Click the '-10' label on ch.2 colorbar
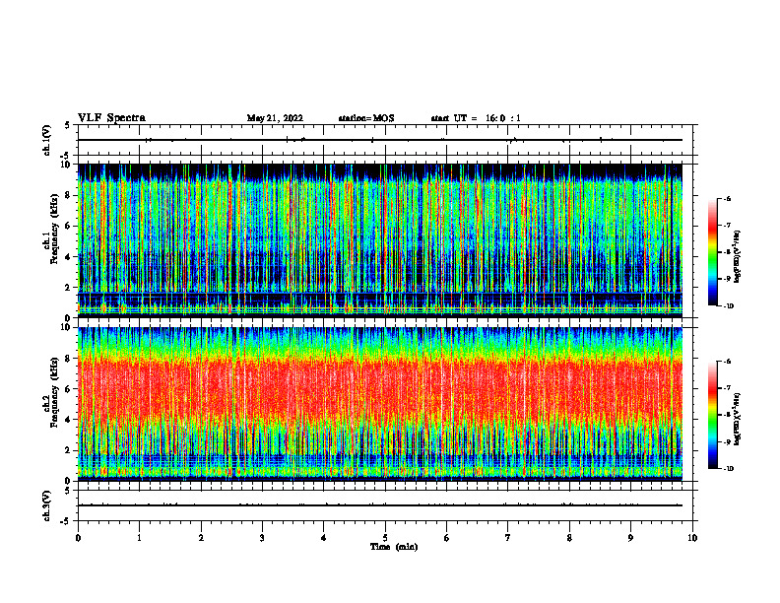 pyautogui.click(x=728, y=469)
